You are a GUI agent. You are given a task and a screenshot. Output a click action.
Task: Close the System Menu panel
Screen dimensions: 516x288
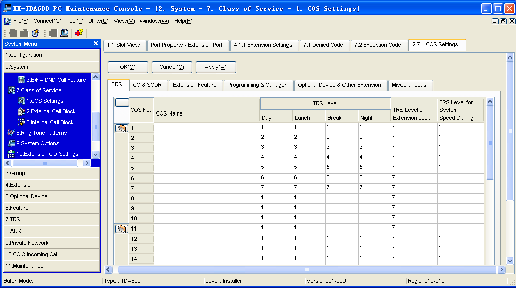[x=96, y=43]
